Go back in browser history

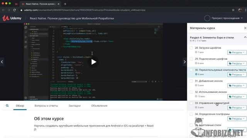(3, 10)
